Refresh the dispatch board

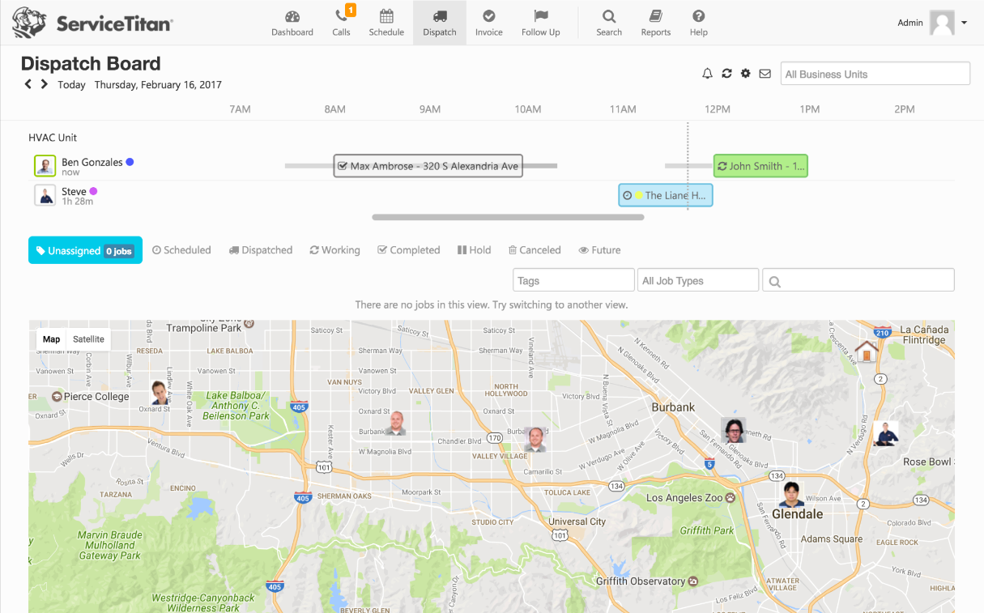tap(726, 74)
